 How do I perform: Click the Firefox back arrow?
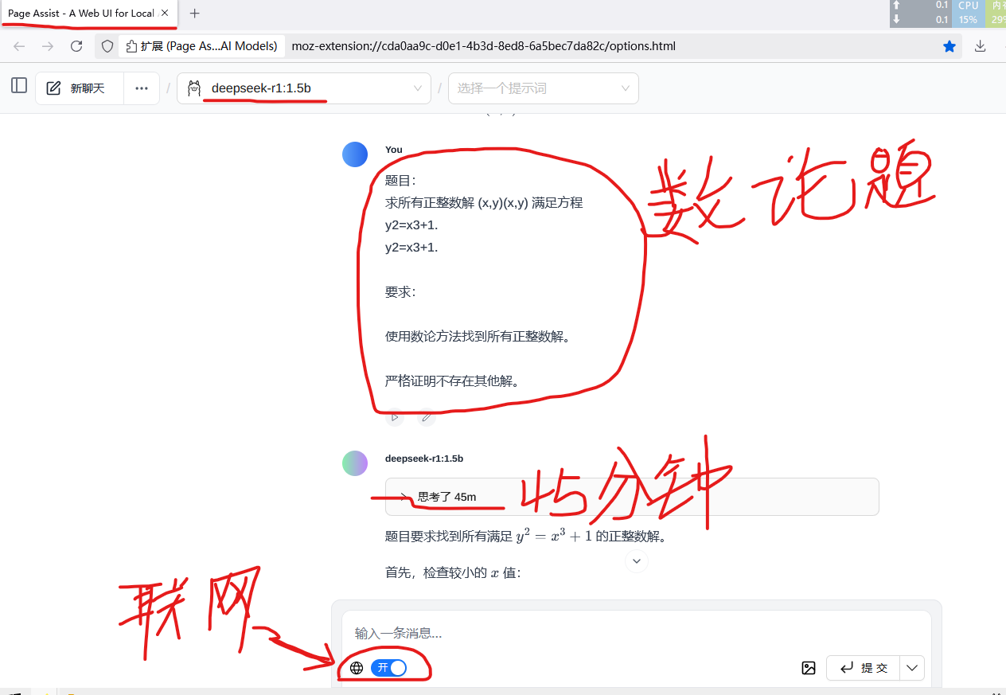point(20,46)
